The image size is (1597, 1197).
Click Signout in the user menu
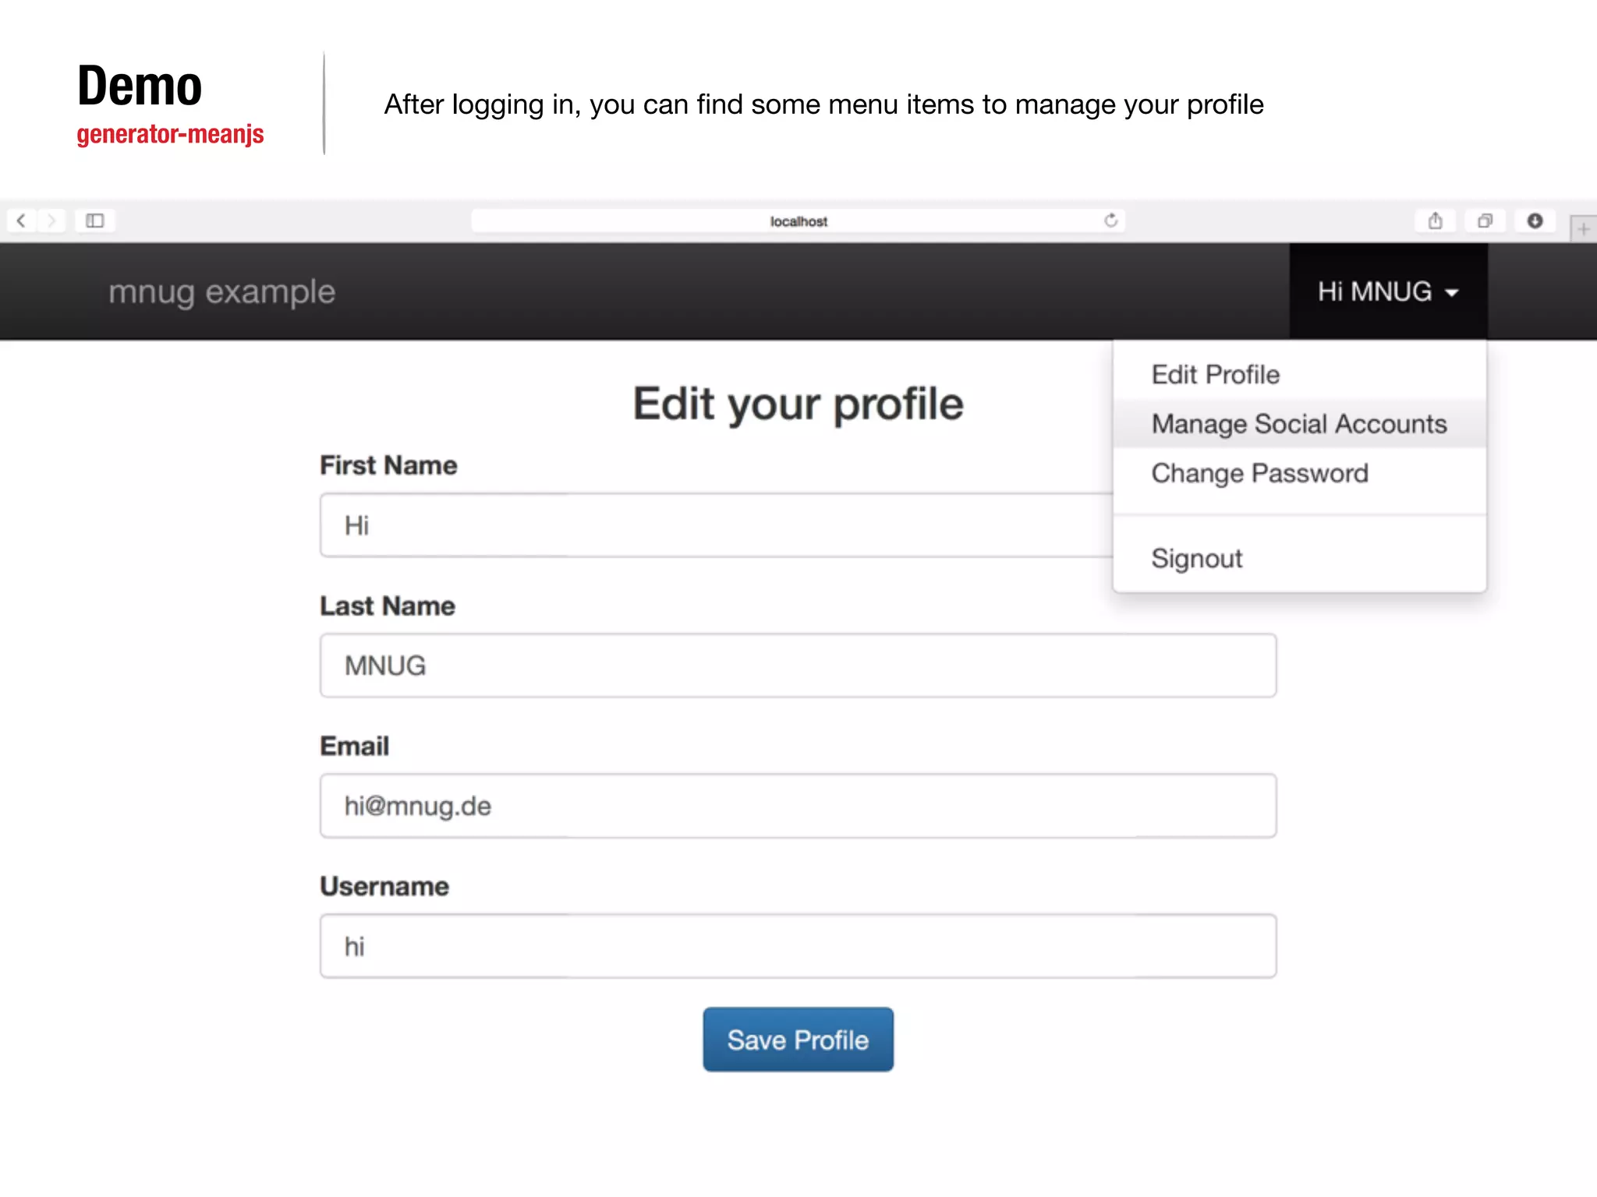pos(1196,558)
